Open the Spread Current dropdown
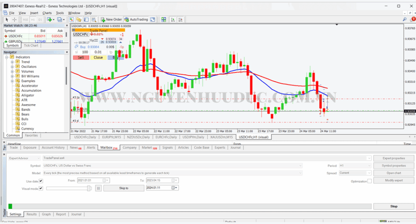 (x=369, y=173)
